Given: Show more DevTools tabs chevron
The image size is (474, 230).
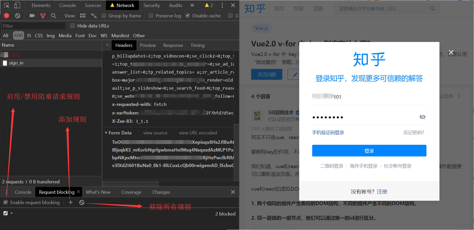Looking at the screenshot, I should (192, 5).
